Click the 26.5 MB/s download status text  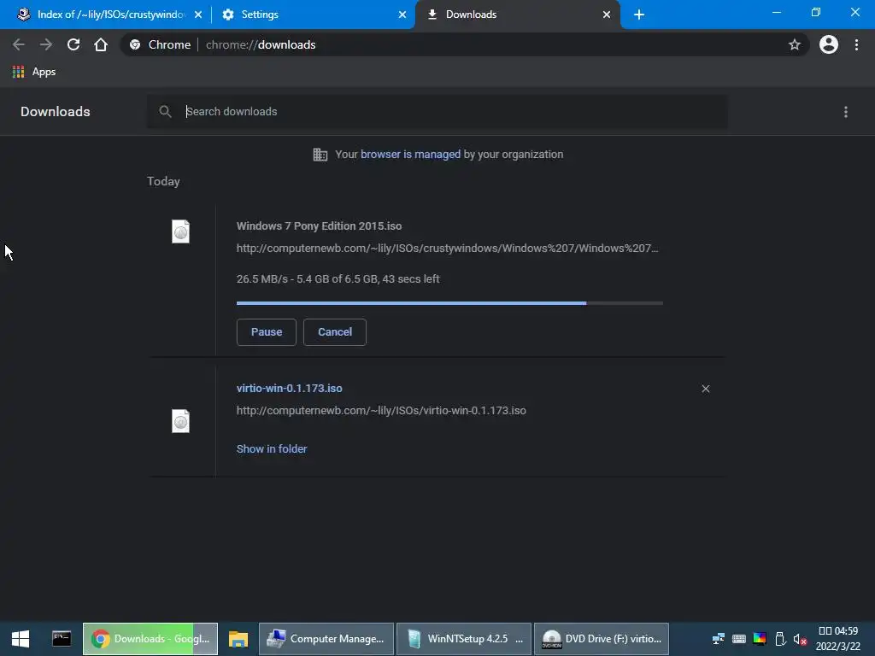pyautogui.click(x=338, y=279)
